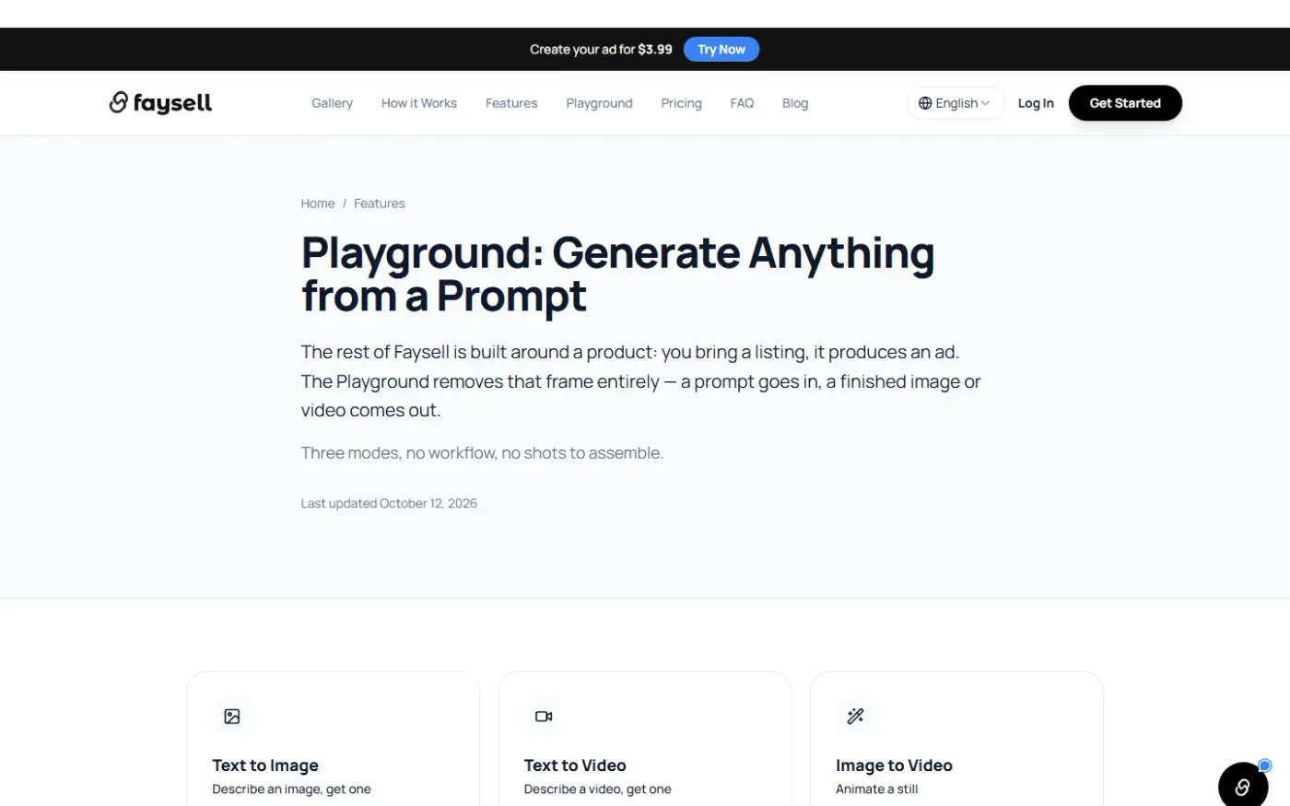Visit the Blog page
Screen dimensions: 1290x806
coord(795,103)
